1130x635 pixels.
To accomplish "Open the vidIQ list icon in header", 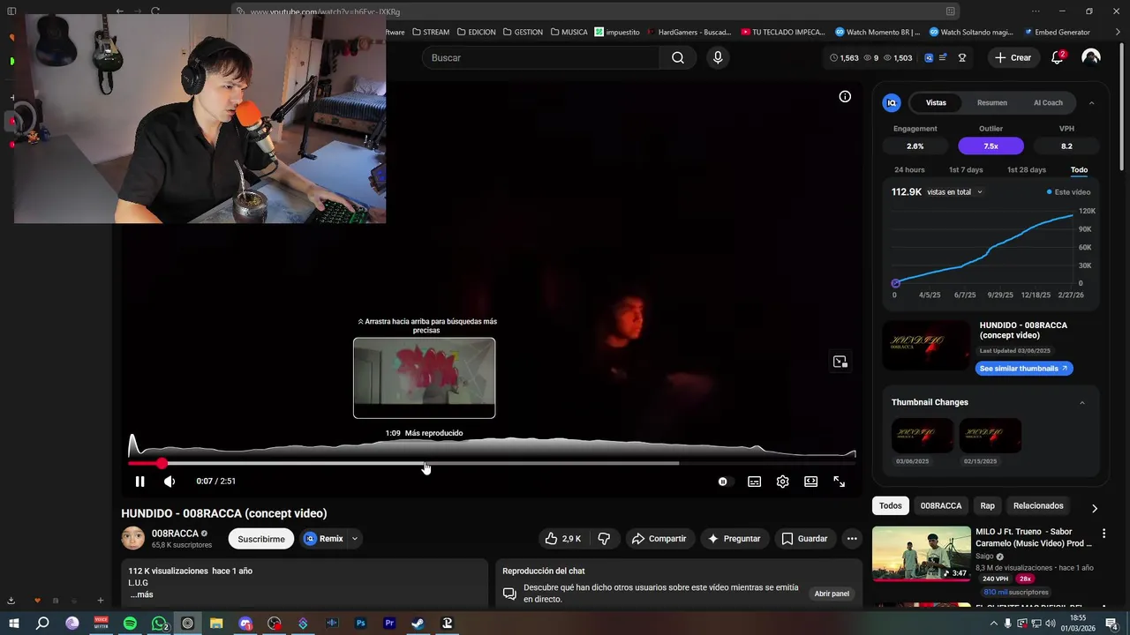I will coord(943,57).
